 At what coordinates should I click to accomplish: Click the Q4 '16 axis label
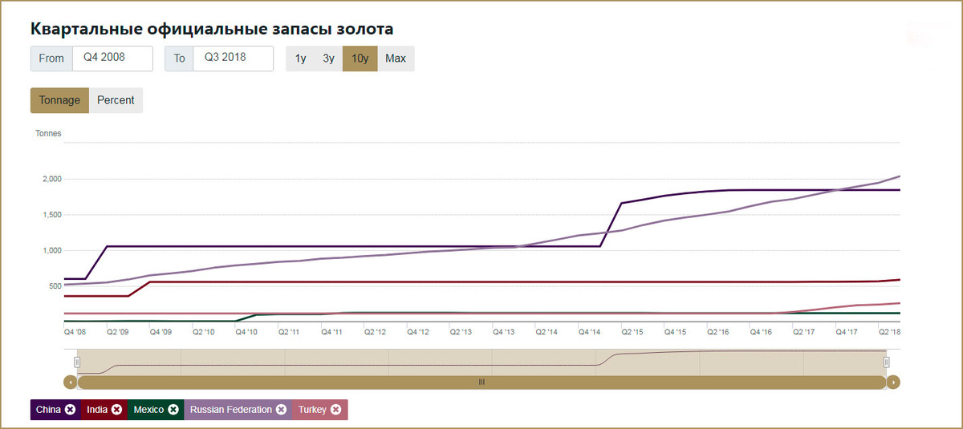point(760,330)
